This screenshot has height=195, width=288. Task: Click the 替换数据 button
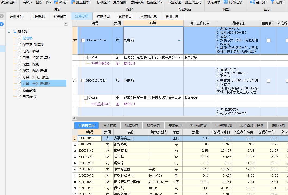[137, 2]
